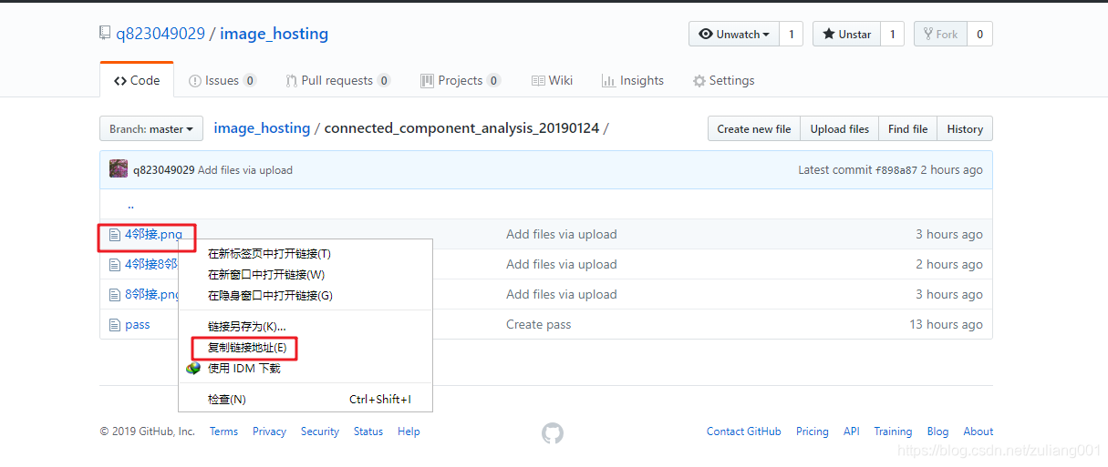1108x467 pixels.
Task: Click the repository book icon beside q823049029
Action: (x=105, y=34)
